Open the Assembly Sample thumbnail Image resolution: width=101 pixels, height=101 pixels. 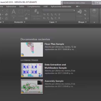[x=32, y=86]
